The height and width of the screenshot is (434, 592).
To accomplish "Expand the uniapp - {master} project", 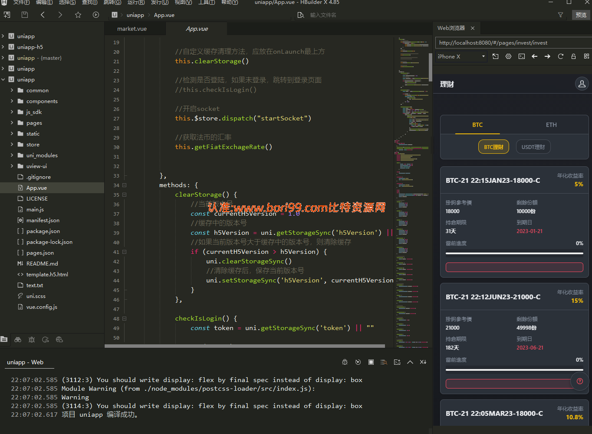I will [3, 58].
